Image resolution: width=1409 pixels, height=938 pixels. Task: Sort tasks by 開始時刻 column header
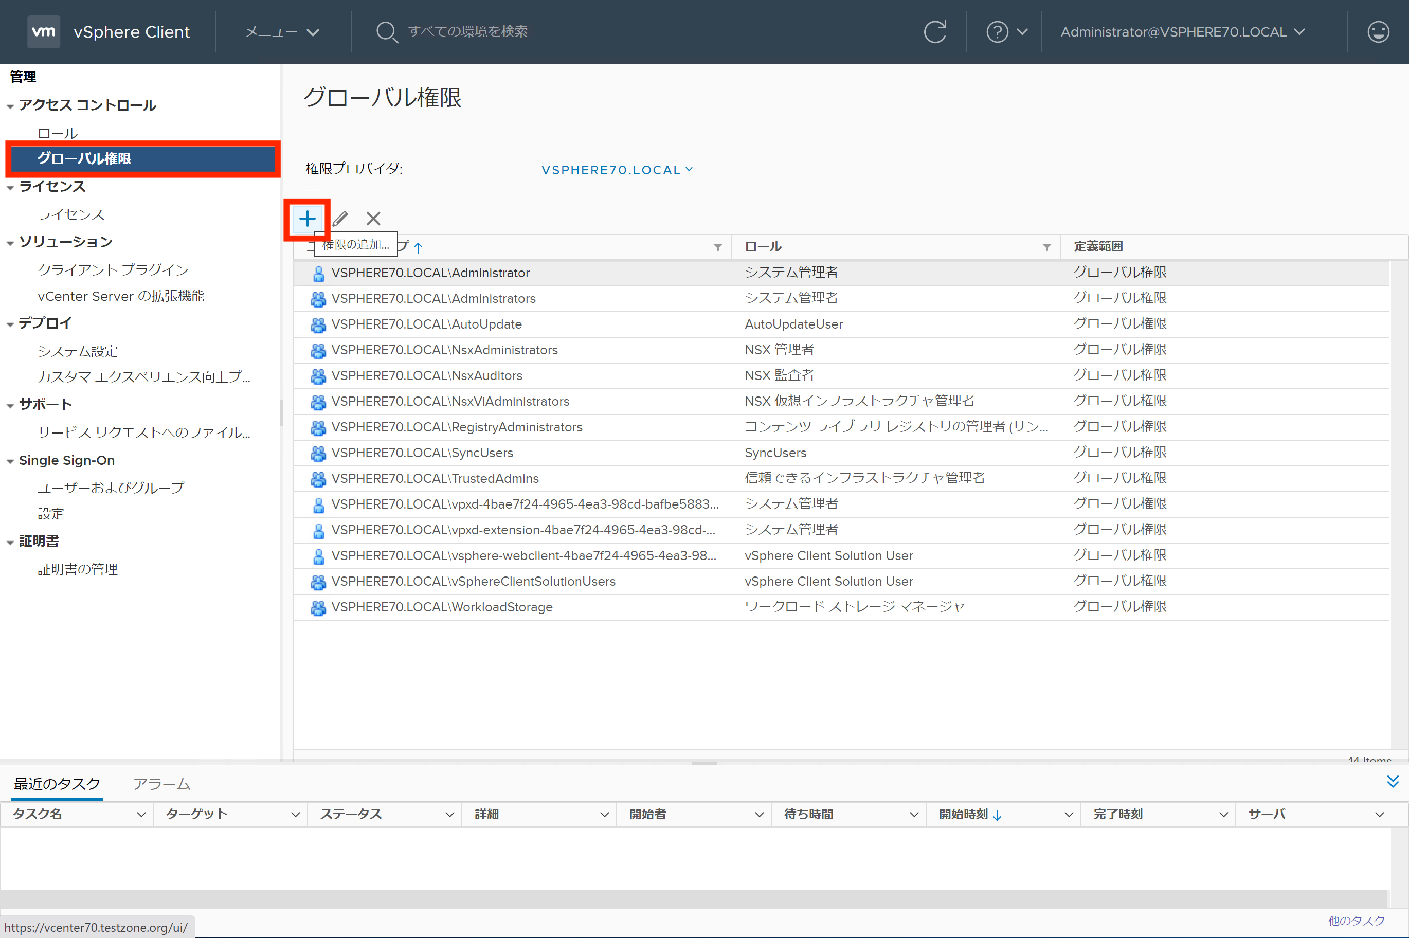point(964,814)
